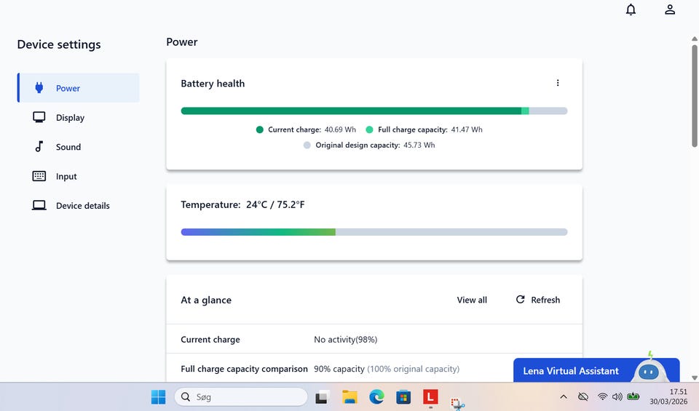Open Lena Virtual Assistant chat
The image size is (699, 411).
(x=596, y=370)
